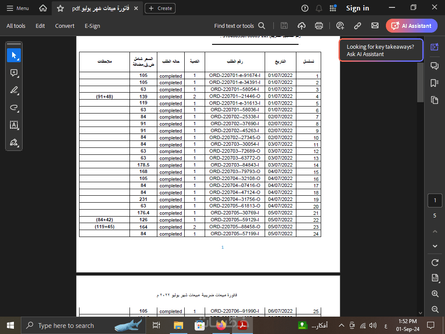This screenshot has height=334, width=445.
Task: Click the (119+45) note cell
Action: pyautogui.click(x=104, y=227)
